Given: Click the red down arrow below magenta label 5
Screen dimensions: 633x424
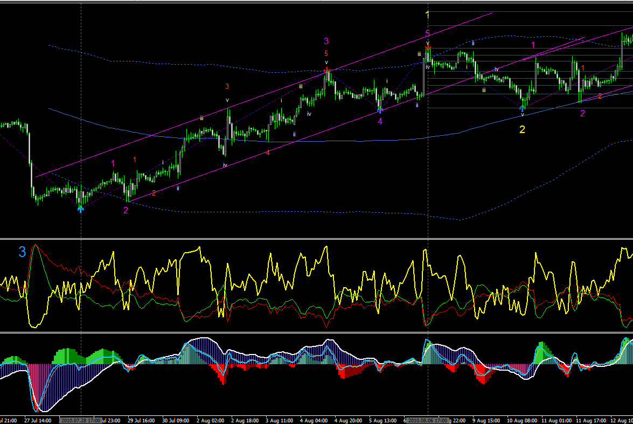Looking at the screenshot, I should (x=428, y=47).
